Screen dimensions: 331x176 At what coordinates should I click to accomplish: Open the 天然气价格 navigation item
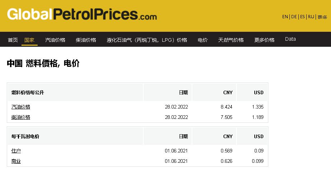pyautogui.click(x=231, y=40)
